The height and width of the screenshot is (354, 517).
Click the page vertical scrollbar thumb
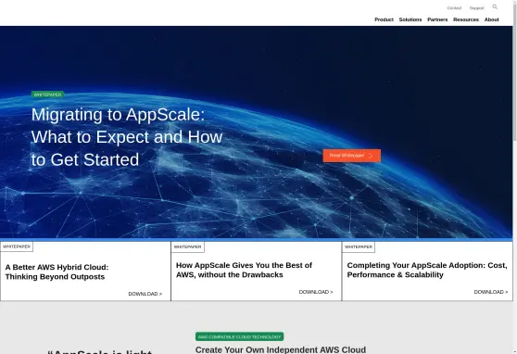tap(515, 71)
